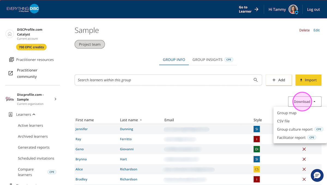Click Brynna Hart's Si style badge
The image size is (327, 185).
[256, 159]
